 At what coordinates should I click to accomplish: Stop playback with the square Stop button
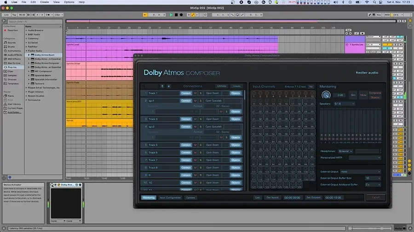tap(176, 15)
